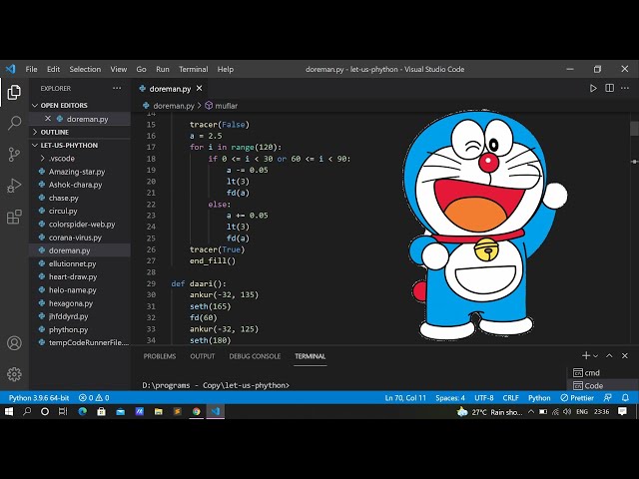The image size is (639, 479).
Task: Close the terminal panel
Action: [625, 355]
